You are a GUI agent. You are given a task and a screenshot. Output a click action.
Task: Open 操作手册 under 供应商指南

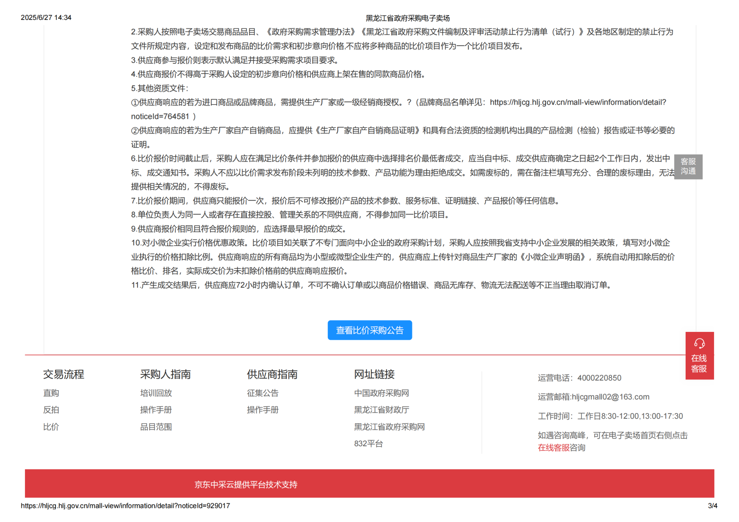(263, 410)
